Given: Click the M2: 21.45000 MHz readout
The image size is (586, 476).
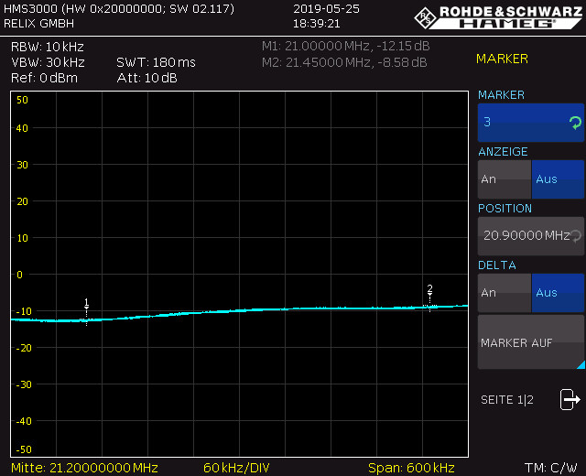Looking at the screenshot, I should (344, 62).
